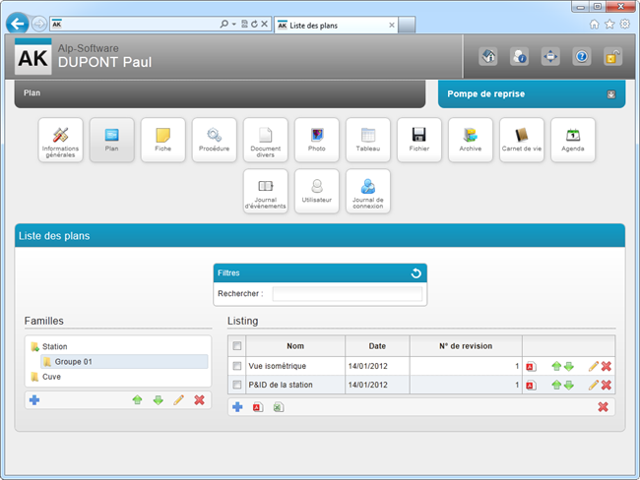Open the Photo module
Viewport: 640px width, 480px height.
tap(316, 140)
